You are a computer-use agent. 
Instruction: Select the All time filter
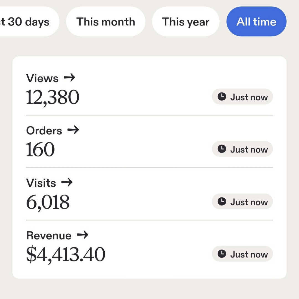click(x=256, y=21)
